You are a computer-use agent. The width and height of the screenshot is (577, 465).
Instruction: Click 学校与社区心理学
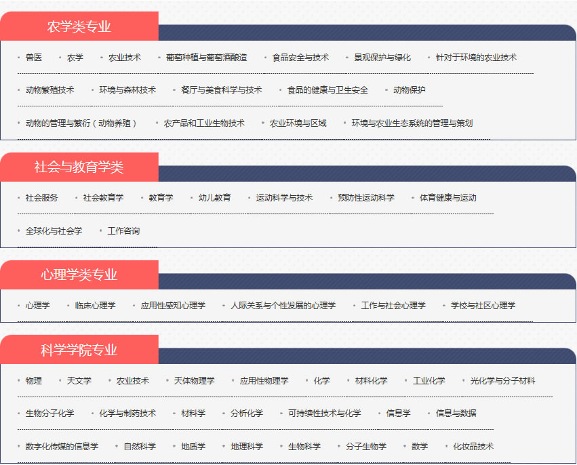pos(483,306)
